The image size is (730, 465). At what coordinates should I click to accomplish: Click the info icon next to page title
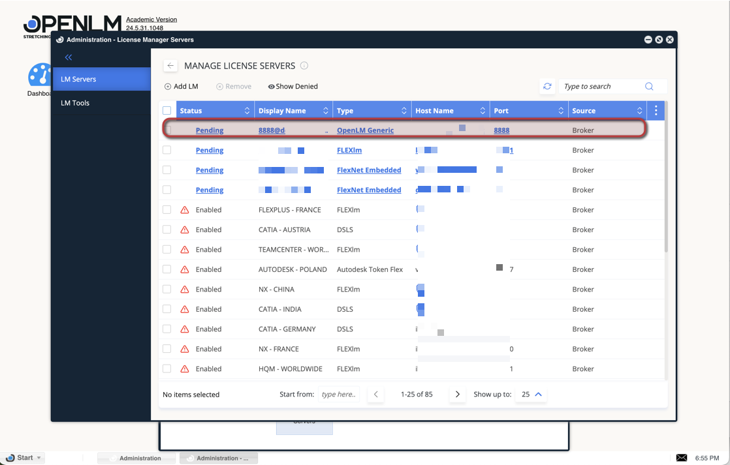(304, 66)
